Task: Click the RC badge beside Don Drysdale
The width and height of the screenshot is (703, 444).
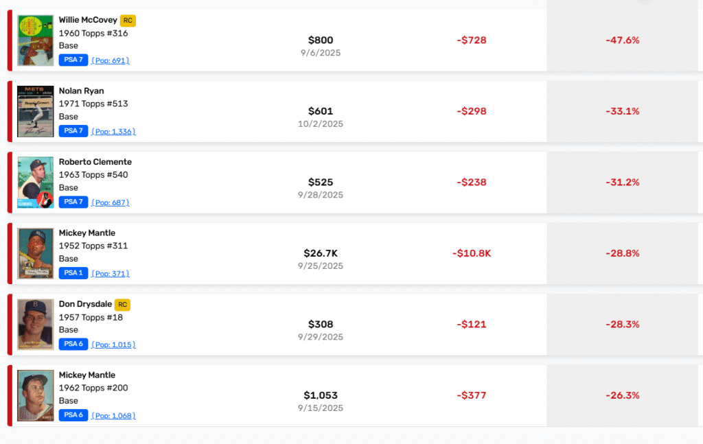Action: (122, 305)
